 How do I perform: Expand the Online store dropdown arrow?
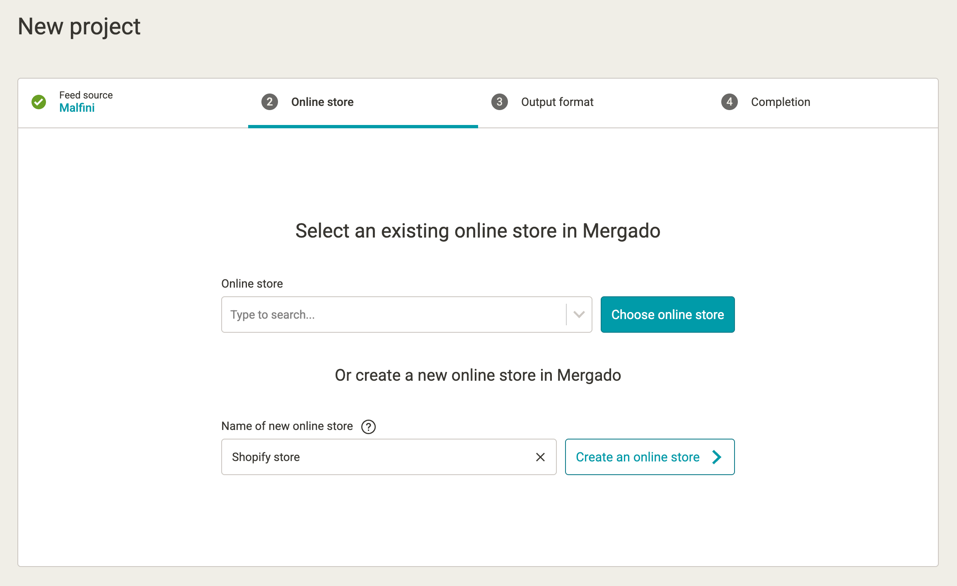[x=579, y=315]
